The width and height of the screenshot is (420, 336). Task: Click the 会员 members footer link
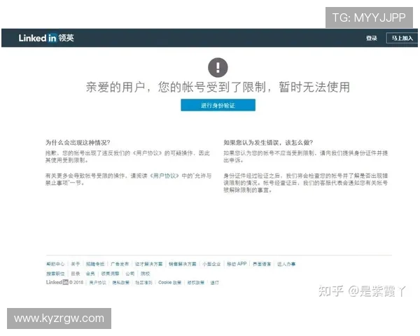(90, 274)
